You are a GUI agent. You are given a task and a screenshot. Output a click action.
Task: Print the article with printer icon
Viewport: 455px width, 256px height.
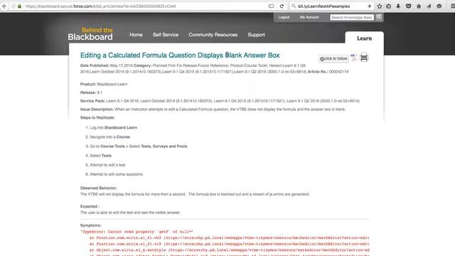point(364,57)
